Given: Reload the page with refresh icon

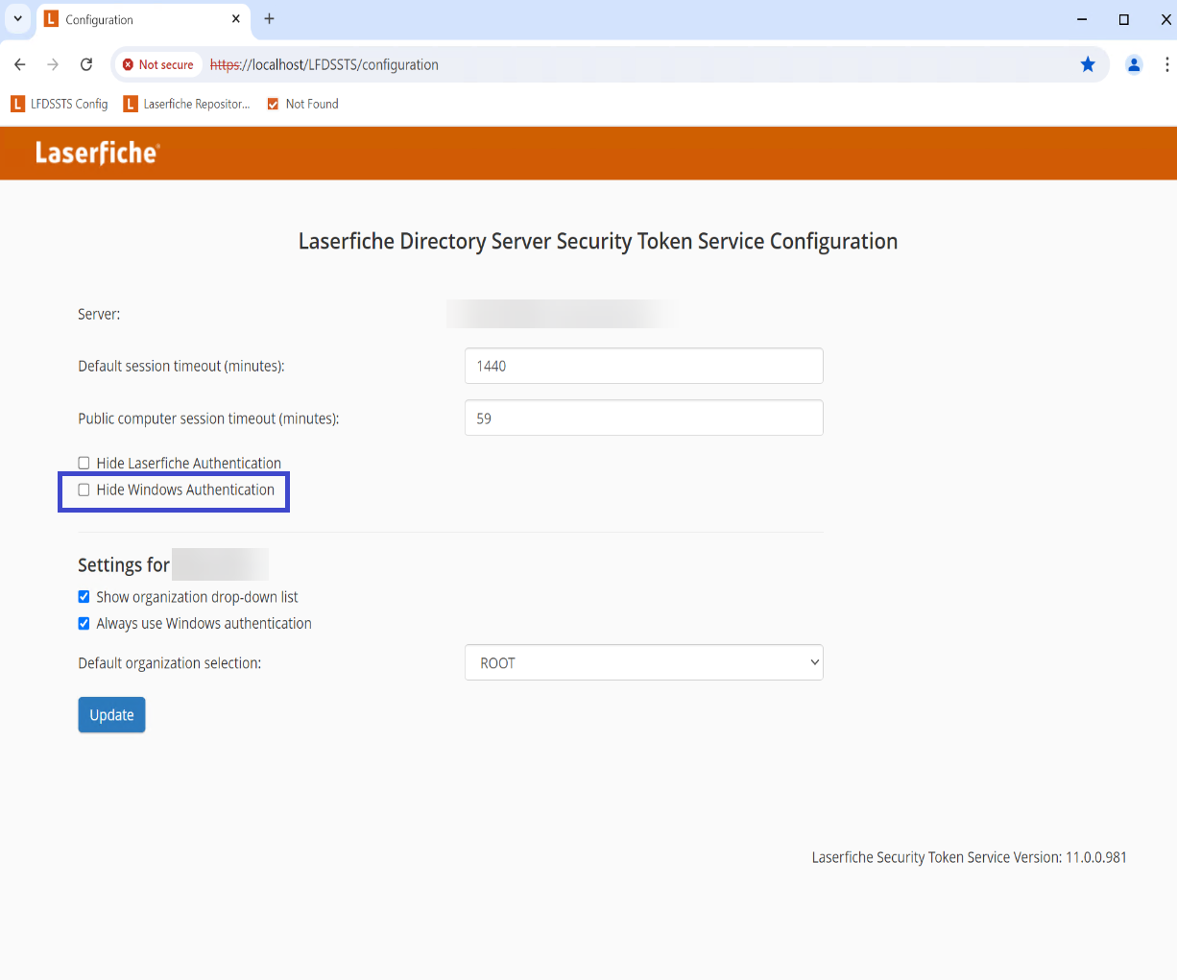Looking at the screenshot, I should [x=86, y=64].
